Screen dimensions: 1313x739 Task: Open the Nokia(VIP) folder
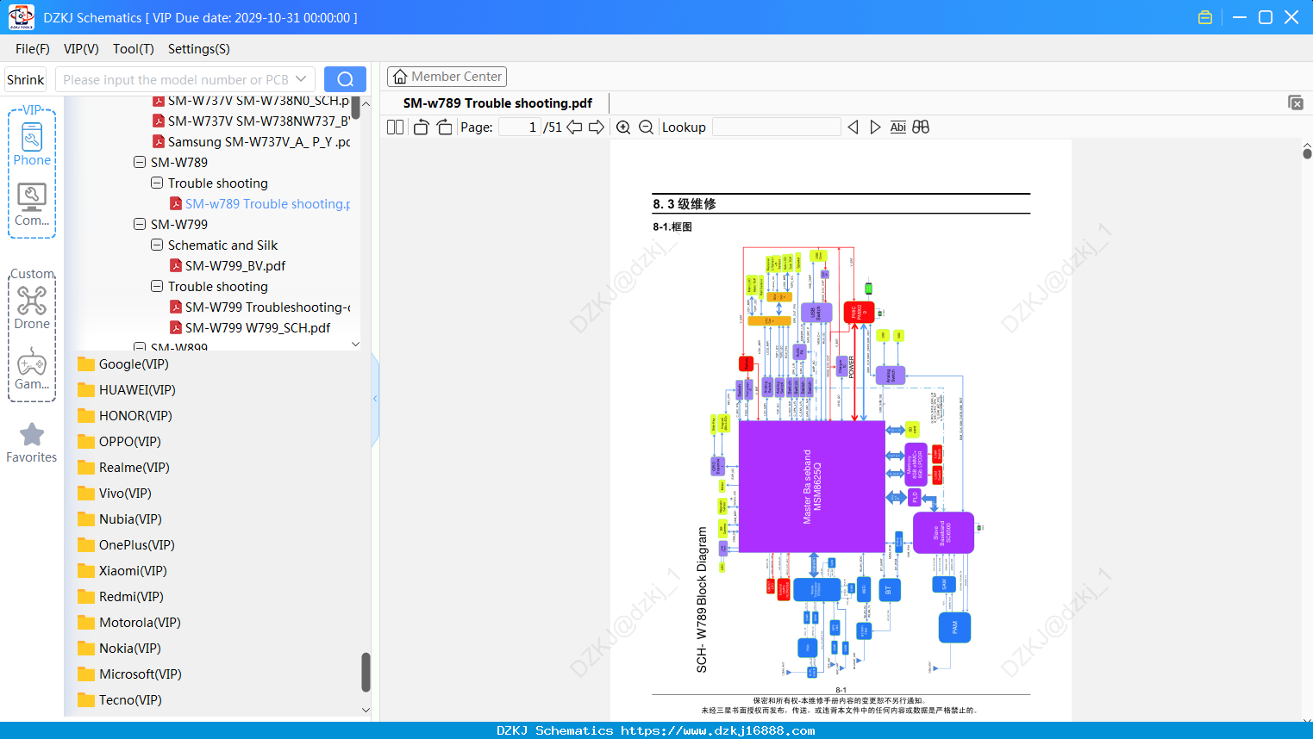click(119, 649)
